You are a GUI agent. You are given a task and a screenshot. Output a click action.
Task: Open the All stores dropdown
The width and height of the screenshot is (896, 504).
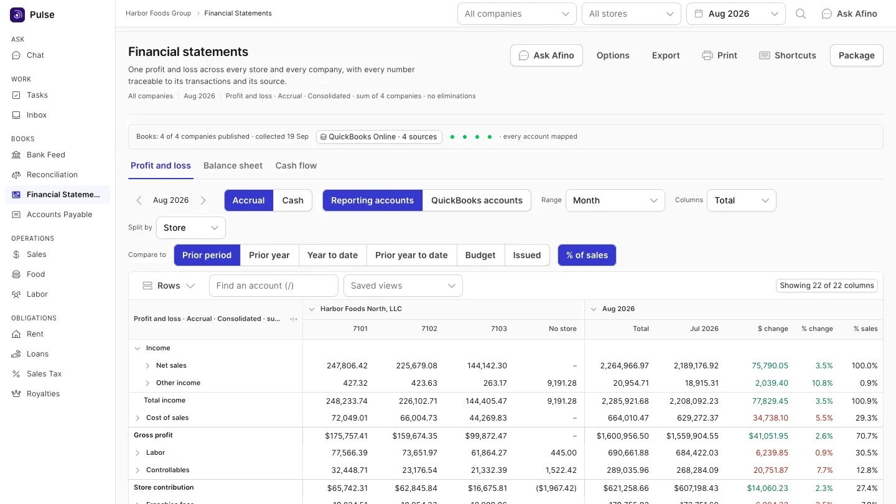coord(632,14)
